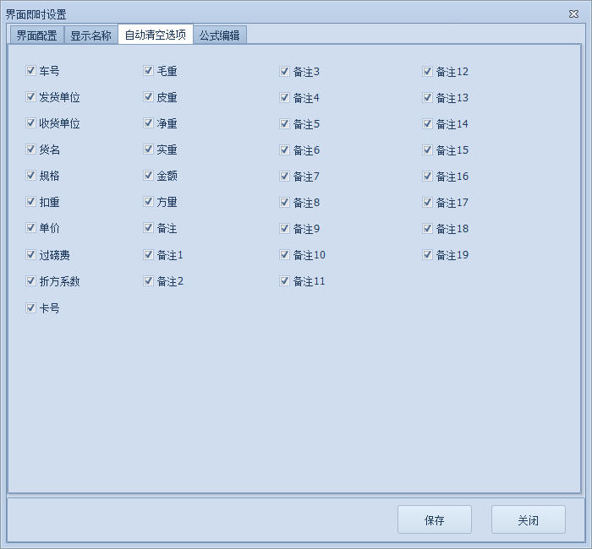Toggle the 备注11 checkbox
The width and height of the screenshot is (592, 549).
pyautogui.click(x=284, y=281)
